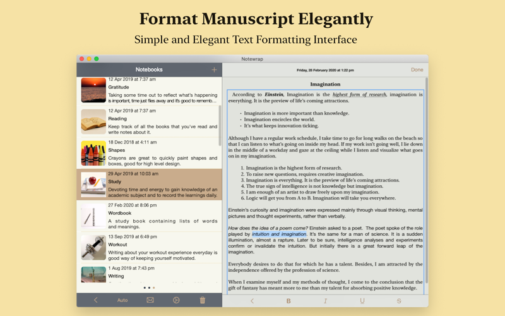Click the page indicator dots
The image size is (505, 316).
click(149, 288)
